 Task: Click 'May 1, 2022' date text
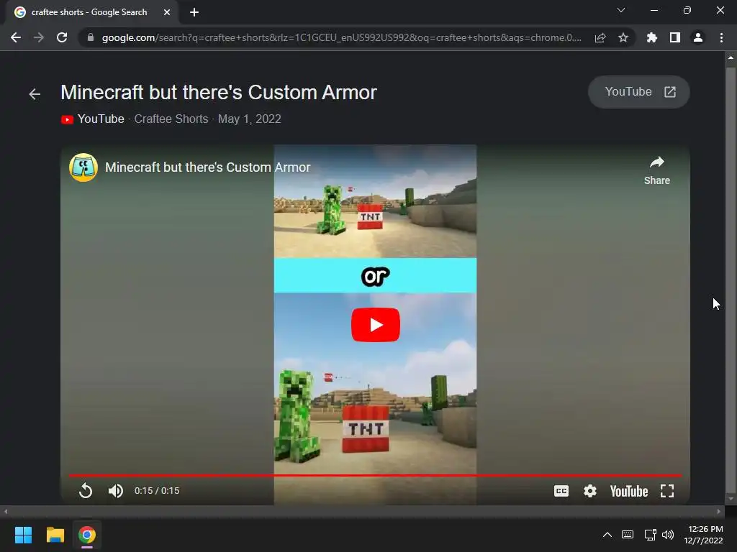click(250, 119)
